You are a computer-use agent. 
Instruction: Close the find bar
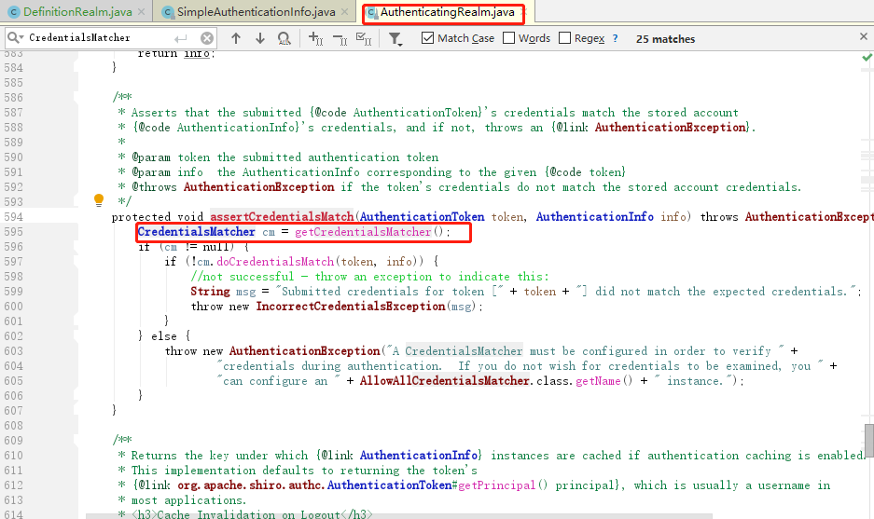[x=864, y=36]
